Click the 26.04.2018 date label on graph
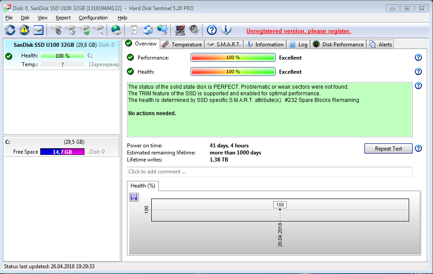The image size is (433, 274). point(280,235)
